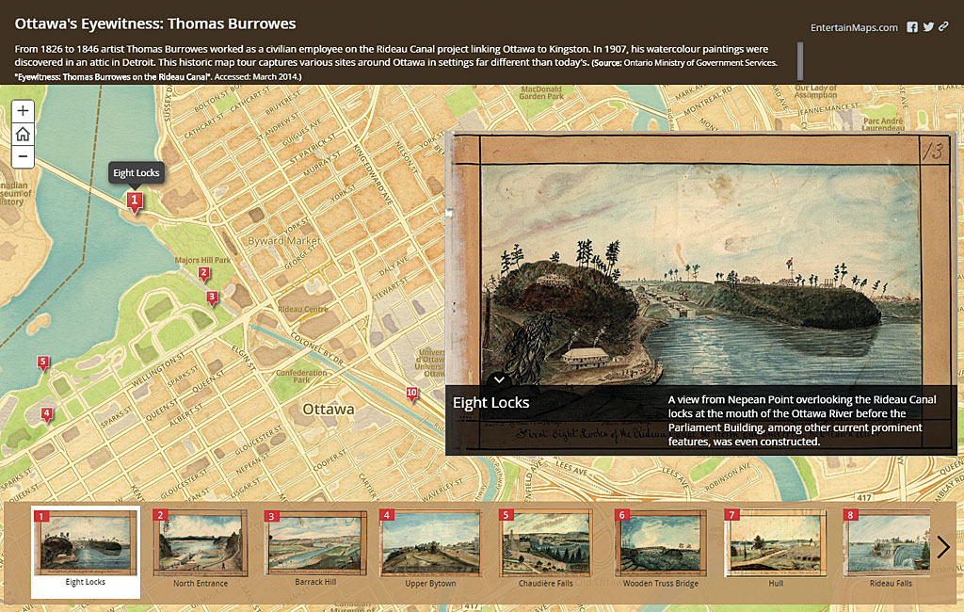Click the Majors Hill Park label
Viewport: 964px width, 612px height.
coord(203,260)
